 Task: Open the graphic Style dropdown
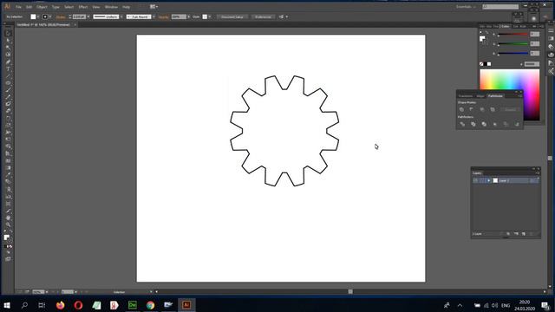tap(210, 16)
